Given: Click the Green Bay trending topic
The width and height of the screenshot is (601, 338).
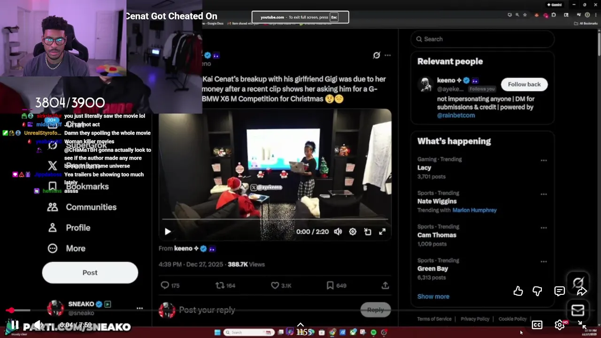Looking at the screenshot, I should coord(432,269).
